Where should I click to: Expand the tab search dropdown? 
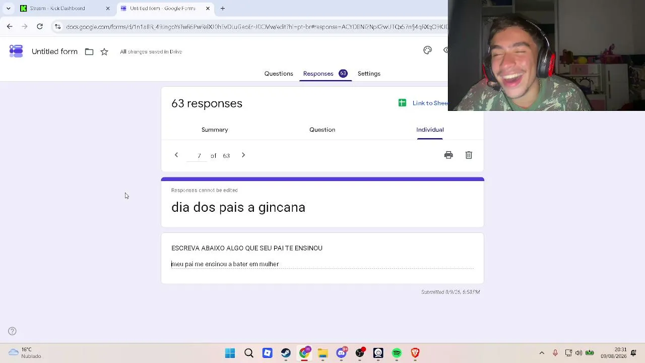[8, 8]
